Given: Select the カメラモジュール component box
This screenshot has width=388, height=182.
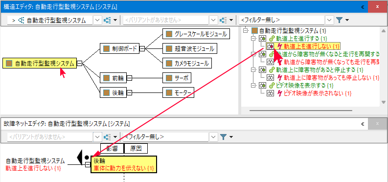Looking at the screenshot, I should [x=187, y=63].
